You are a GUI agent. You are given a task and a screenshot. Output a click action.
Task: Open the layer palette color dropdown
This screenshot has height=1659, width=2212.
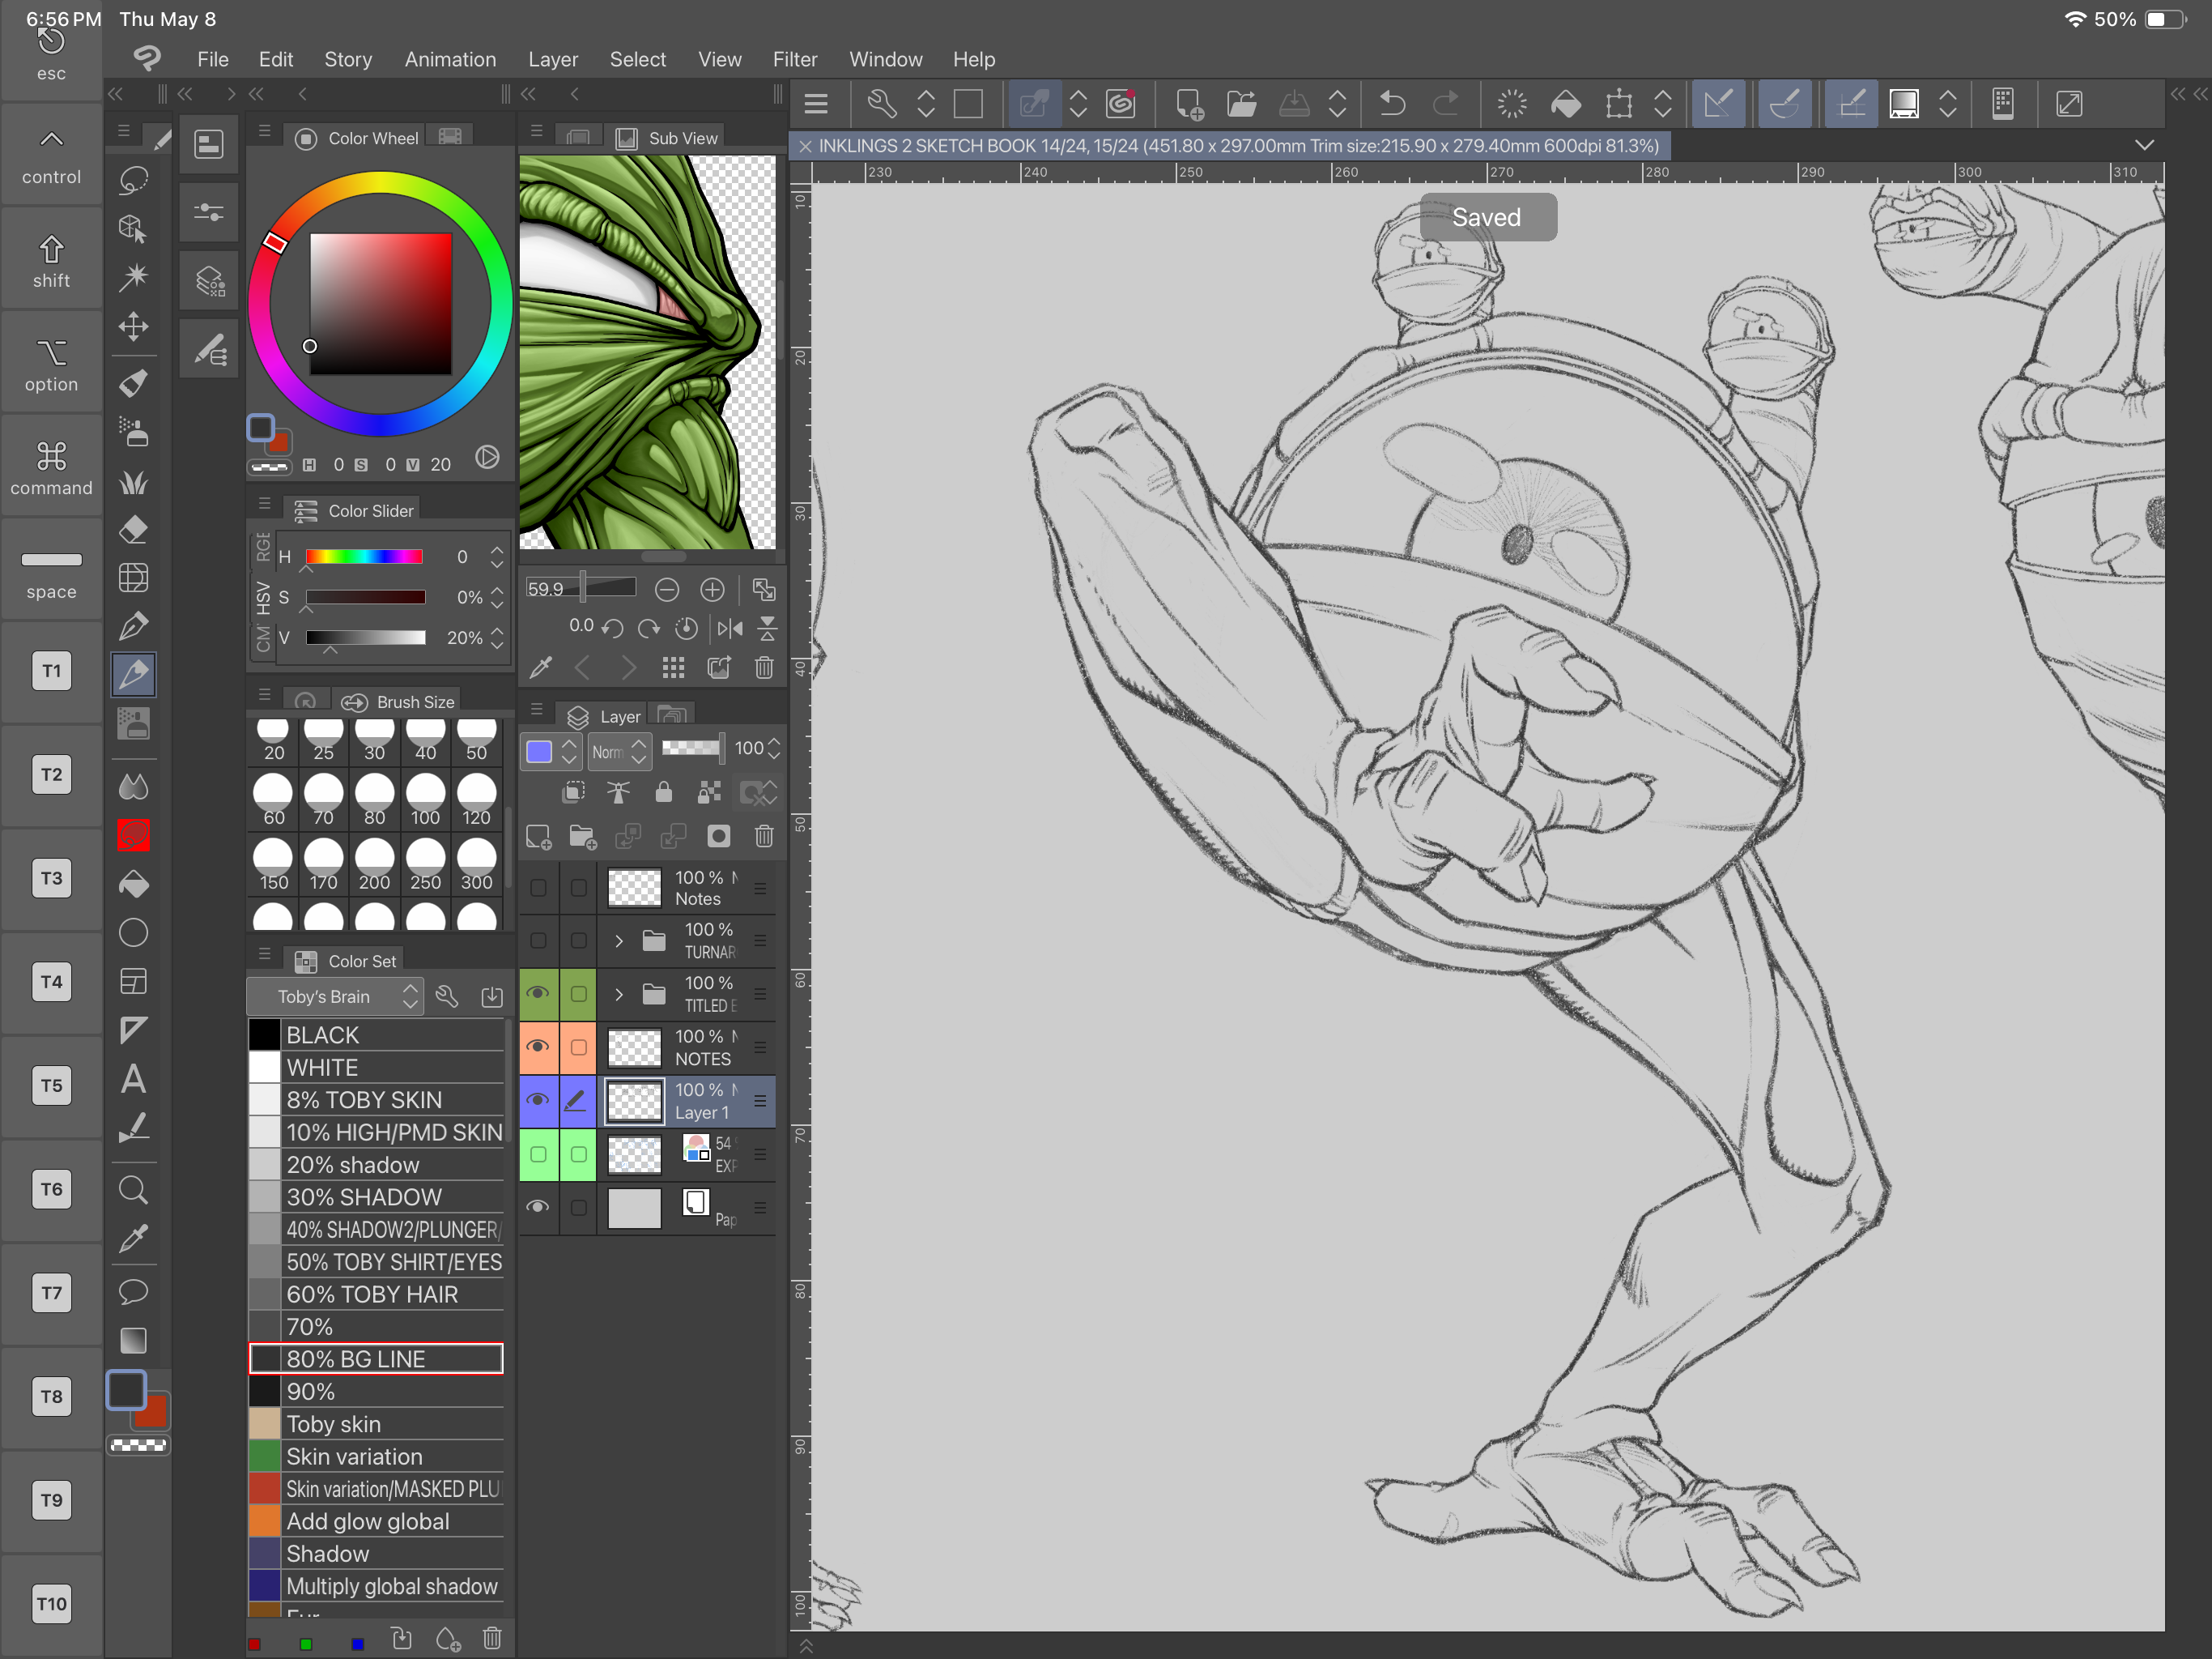550,752
